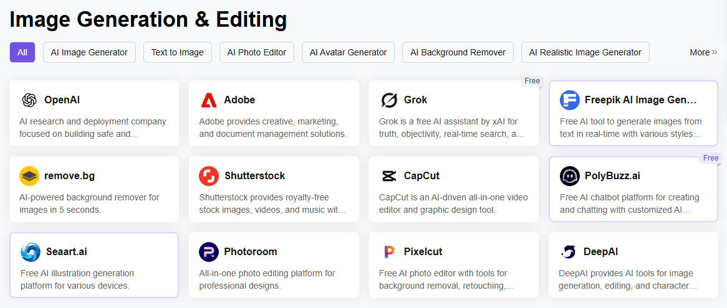The height and width of the screenshot is (308, 727).
Task: Filter by AI Avatar Generator
Action: pyautogui.click(x=348, y=52)
